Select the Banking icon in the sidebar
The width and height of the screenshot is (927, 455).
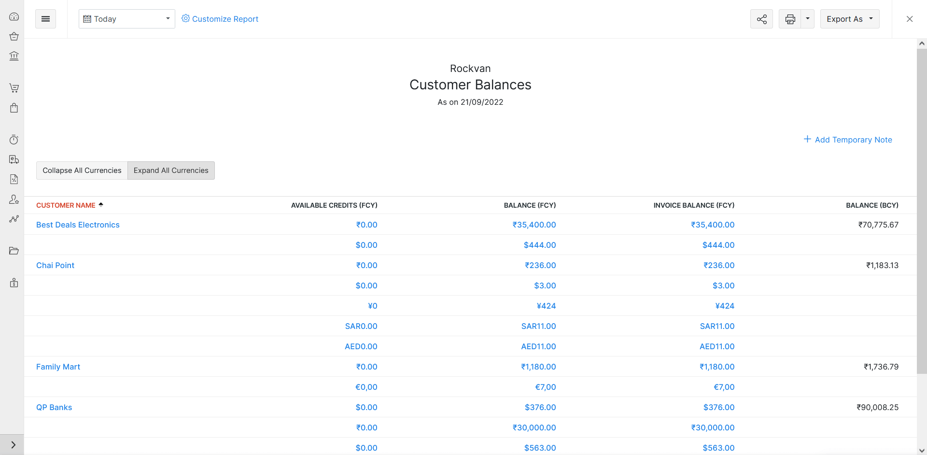(14, 56)
